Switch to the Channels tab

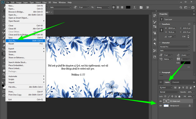pos(176,82)
